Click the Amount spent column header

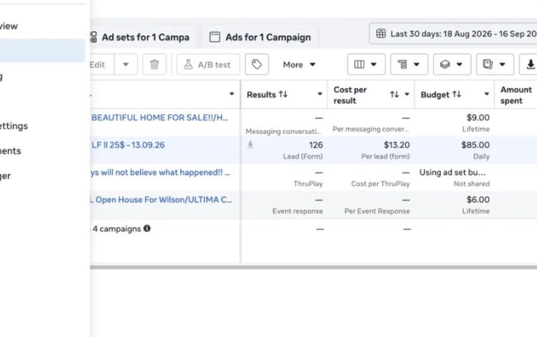coord(516,95)
